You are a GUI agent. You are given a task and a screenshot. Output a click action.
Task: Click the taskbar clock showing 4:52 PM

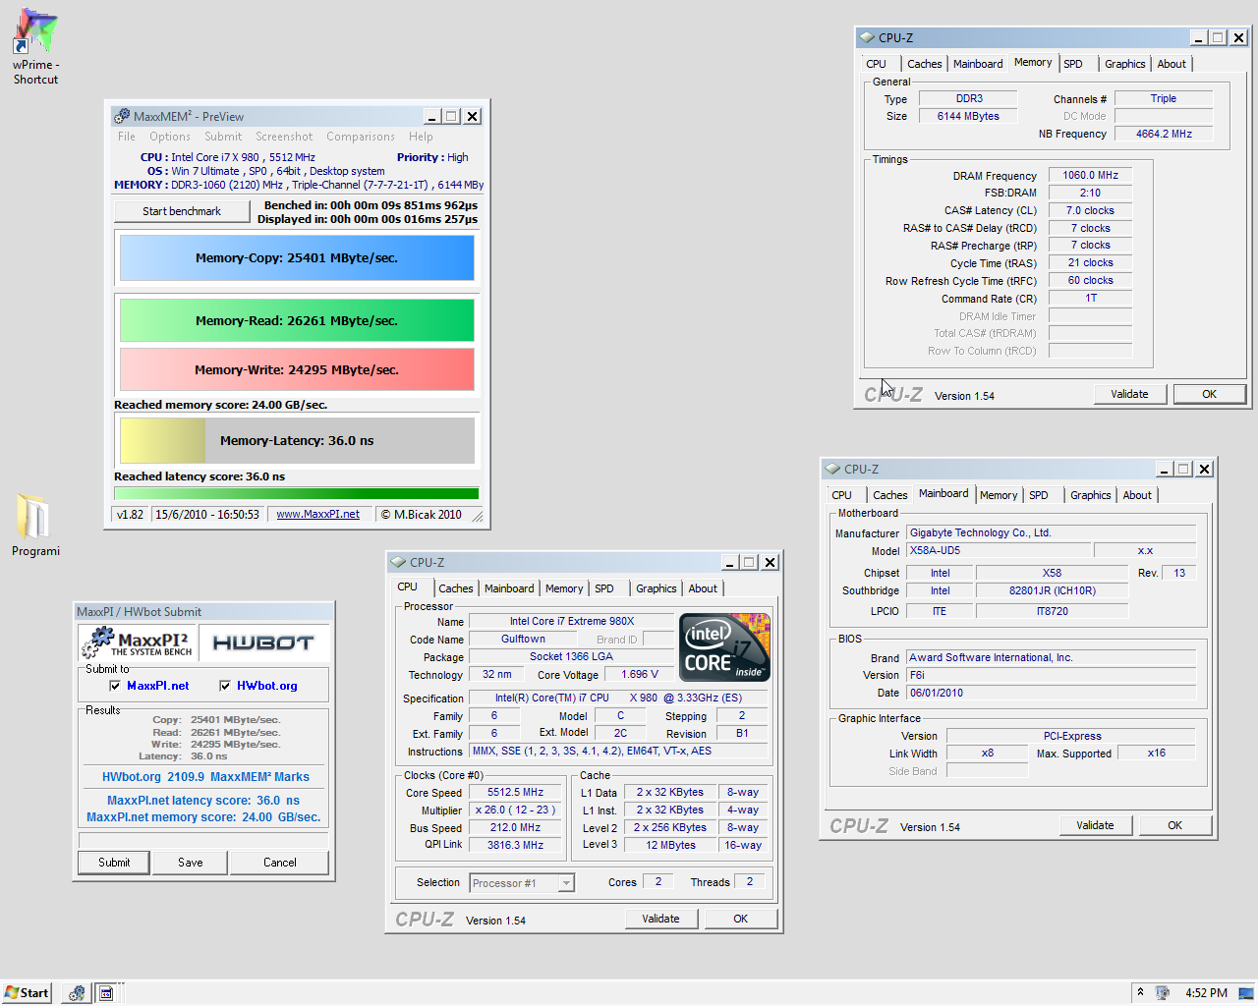tap(1206, 993)
